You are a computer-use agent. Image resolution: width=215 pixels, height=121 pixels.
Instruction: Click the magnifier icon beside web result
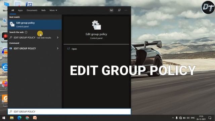[11, 37]
